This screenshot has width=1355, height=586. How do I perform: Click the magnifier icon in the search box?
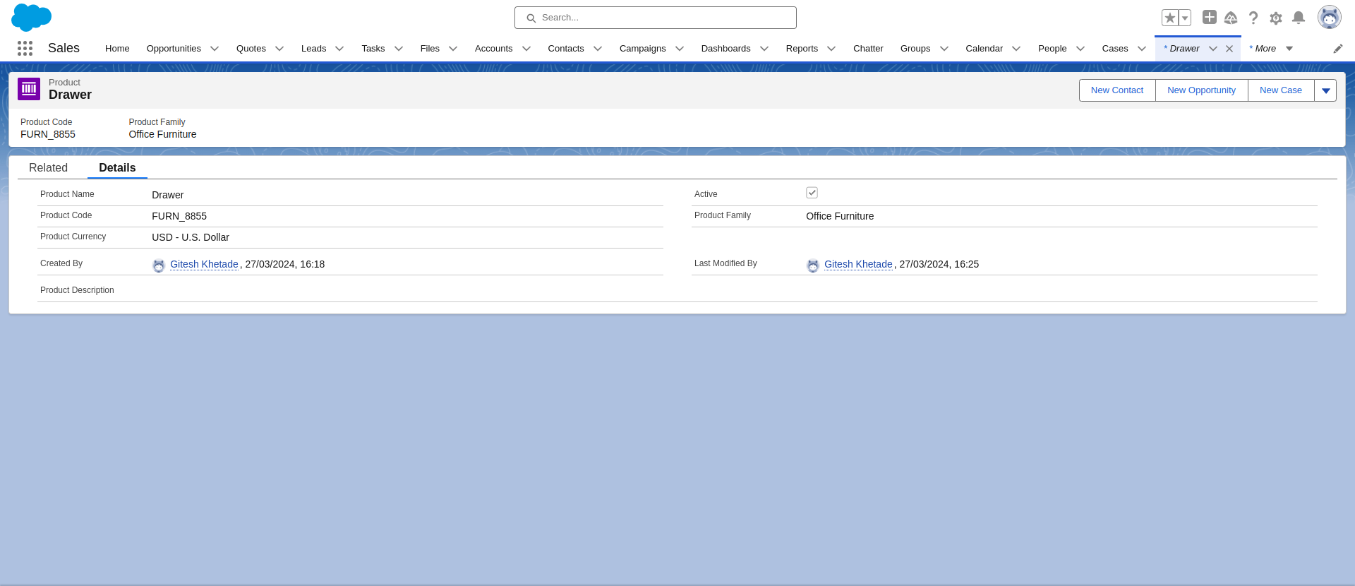coord(531,18)
